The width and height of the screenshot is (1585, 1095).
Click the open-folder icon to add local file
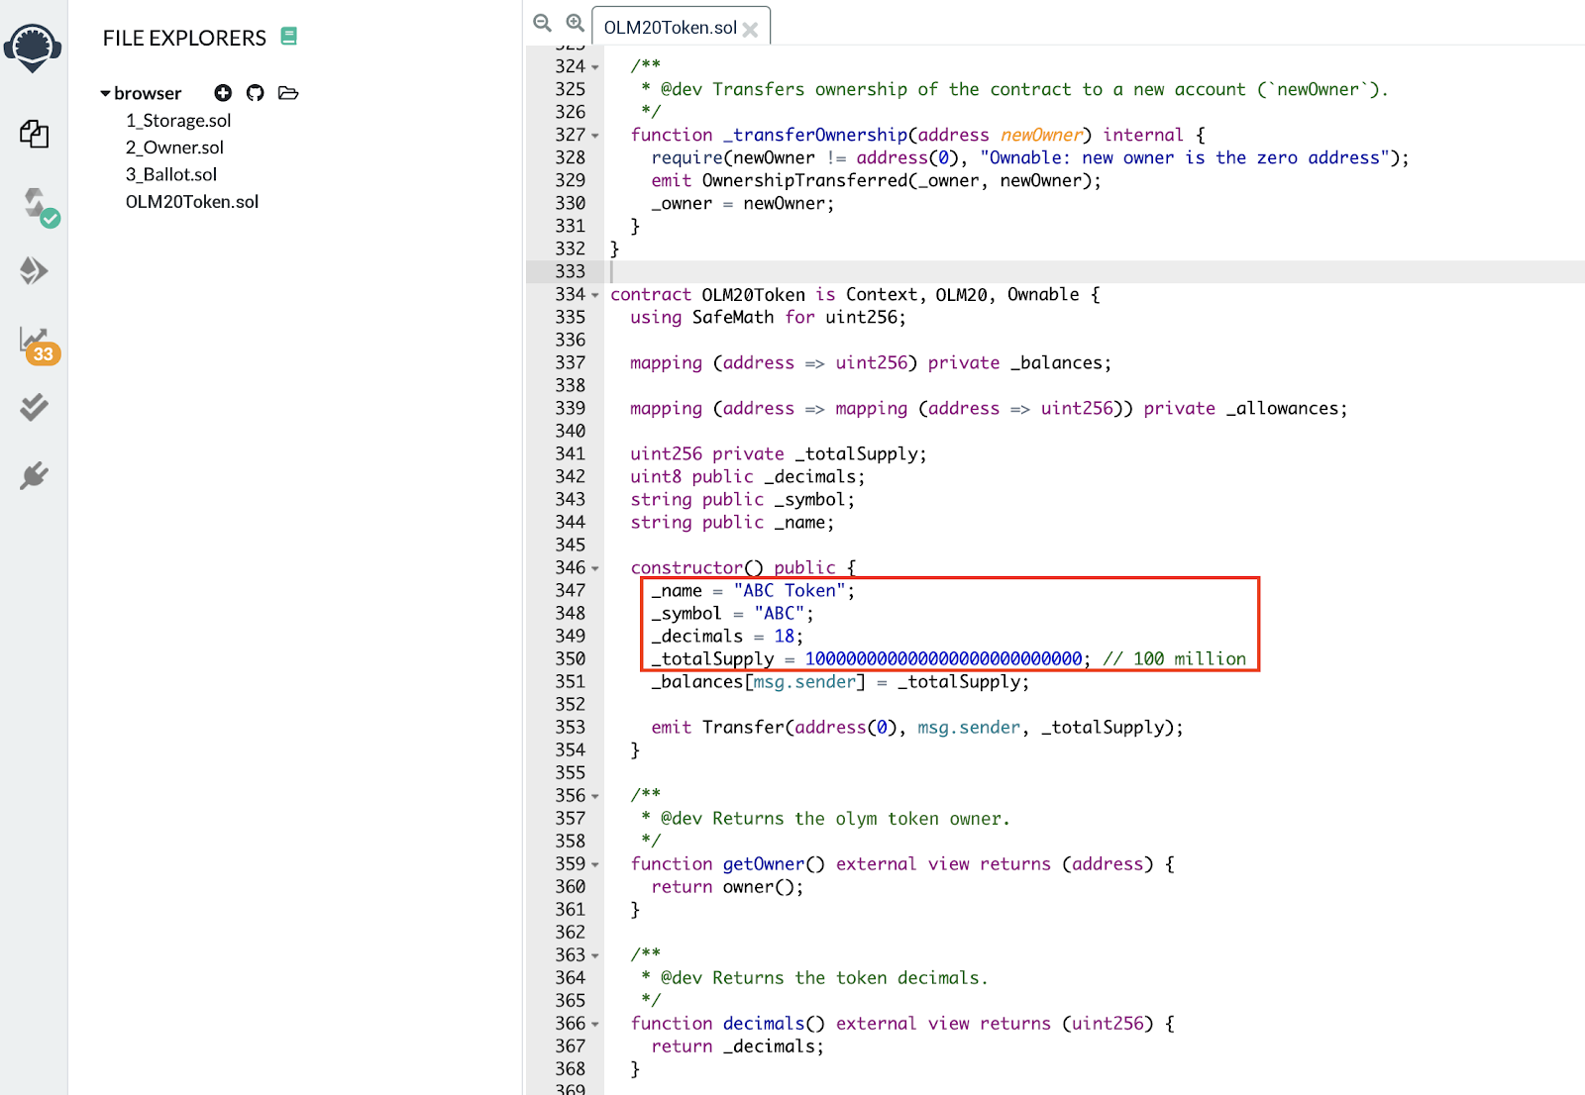coord(288,93)
